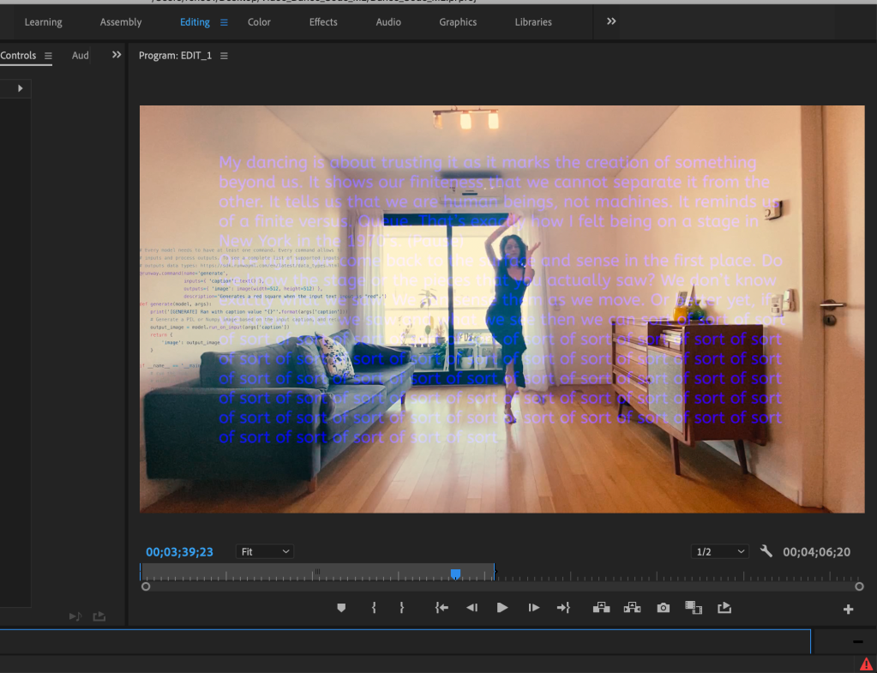Click the Mark In bracket button

click(374, 608)
